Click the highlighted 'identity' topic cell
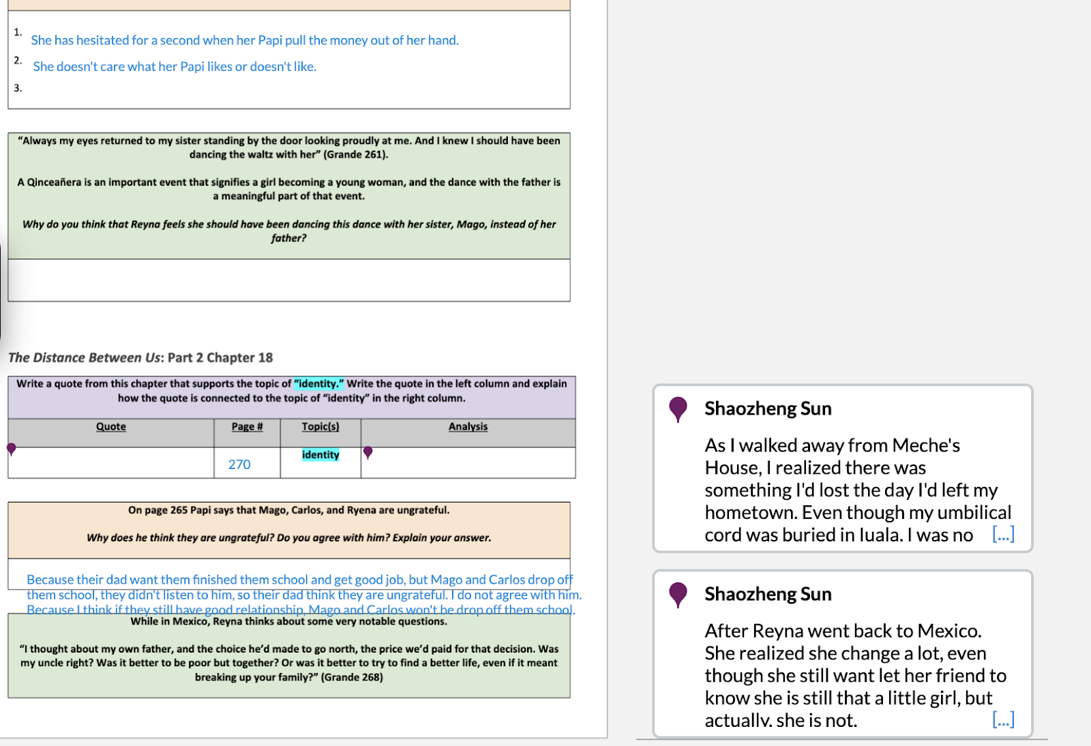This screenshot has height=746, width=1091. (320, 455)
